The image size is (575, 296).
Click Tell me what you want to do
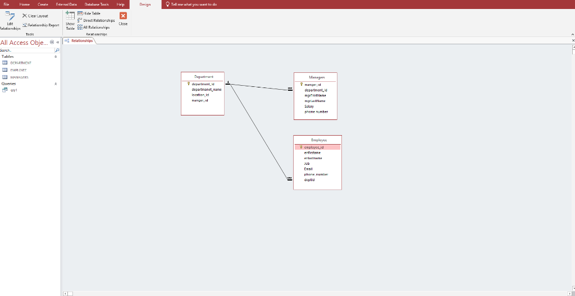tap(191, 4)
